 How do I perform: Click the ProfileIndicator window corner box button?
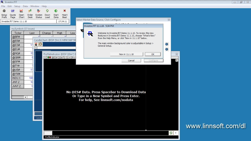pos(177,54)
